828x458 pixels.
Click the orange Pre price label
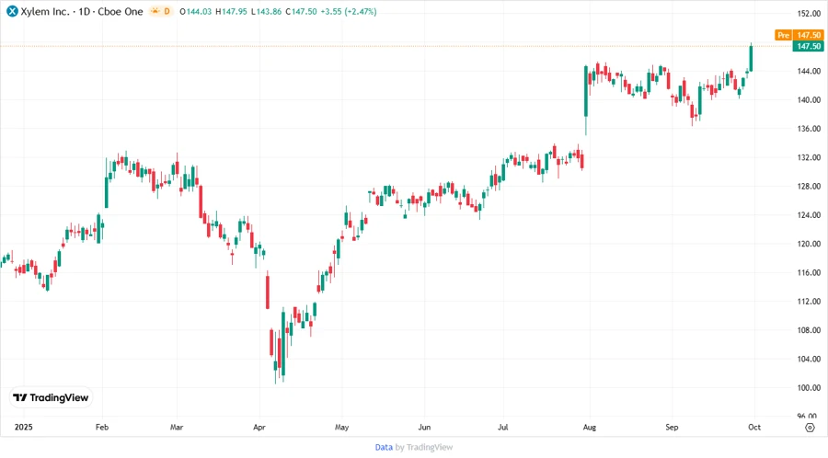click(783, 35)
